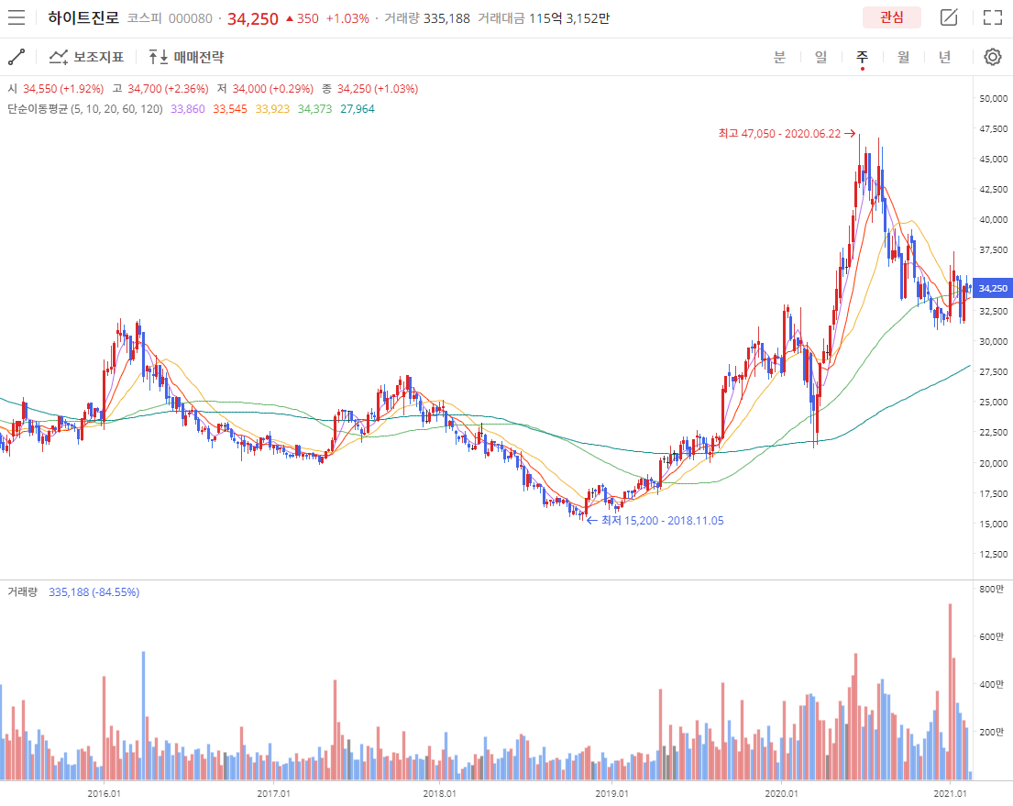Click 5-period MA value 33,860
The height and width of the screenshot is (806, 1013).
pos(187,108)
